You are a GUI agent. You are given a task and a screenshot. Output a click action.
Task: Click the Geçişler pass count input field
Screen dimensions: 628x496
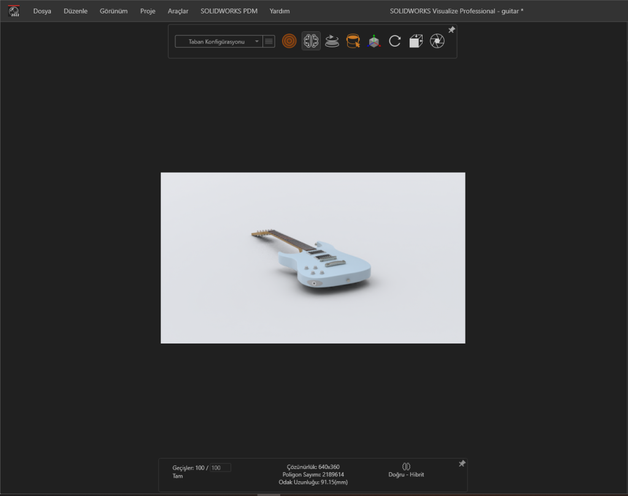pyautogui.click(x=220, y=468)
